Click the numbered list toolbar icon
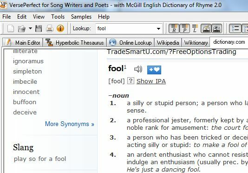 [235, 28]
